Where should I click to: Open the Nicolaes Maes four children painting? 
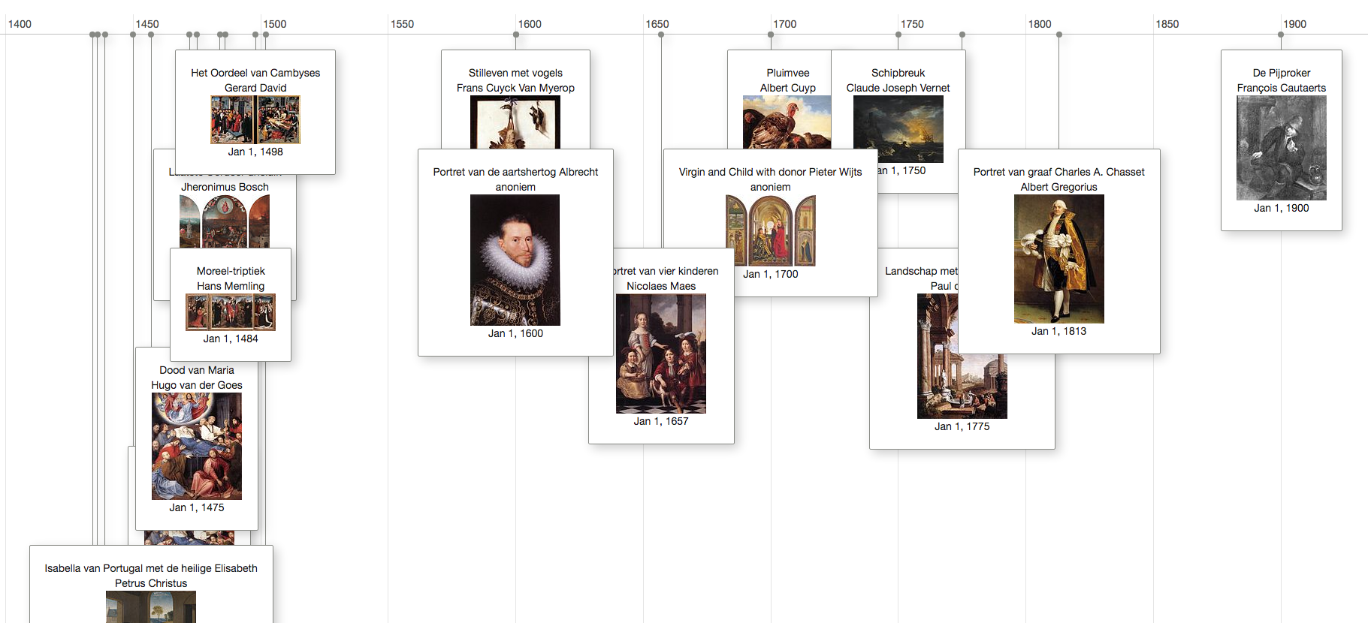point(661,354)
